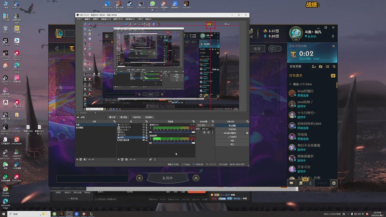
Task: Toggle the eye of the top text source
Action: point(143,124)
